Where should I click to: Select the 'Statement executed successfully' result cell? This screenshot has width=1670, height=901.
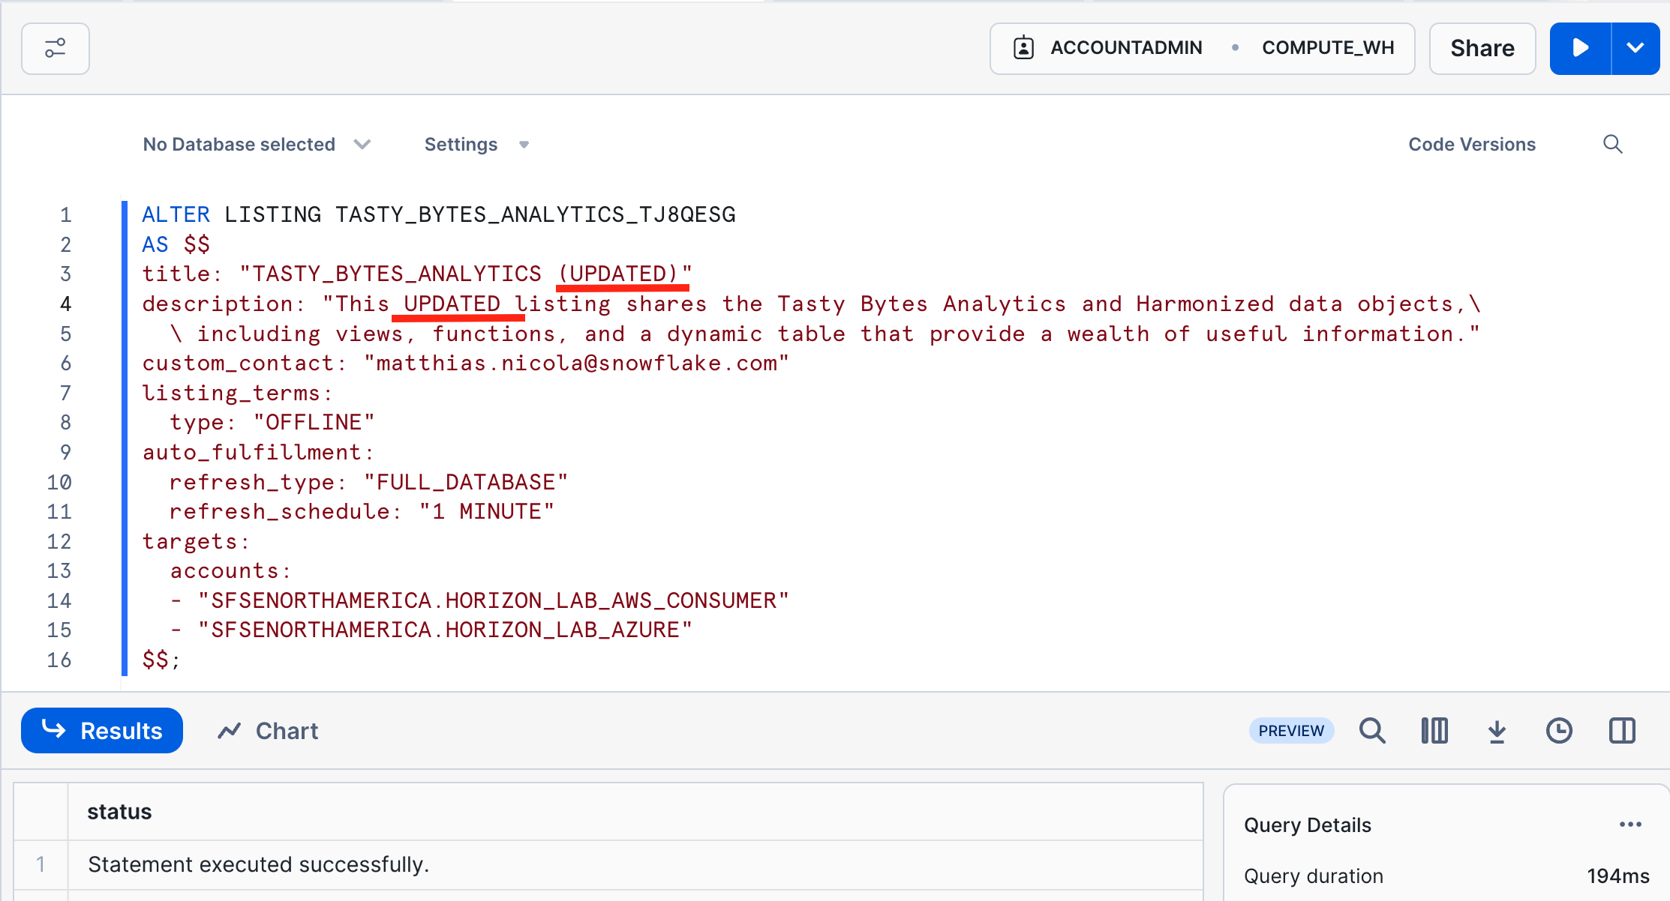coord(258,864)
